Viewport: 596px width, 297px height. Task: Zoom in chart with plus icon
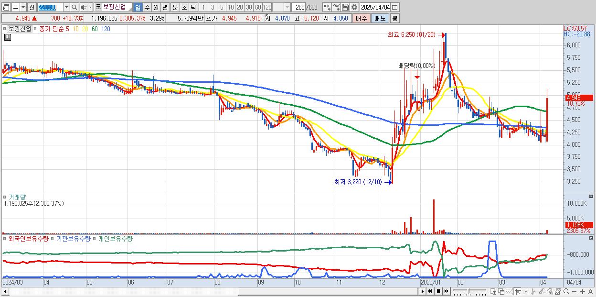coord(583,292)
